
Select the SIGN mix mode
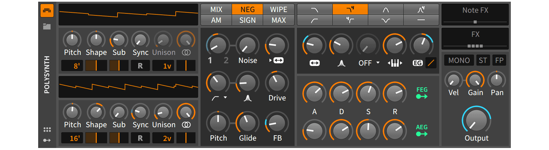point(247,20)
